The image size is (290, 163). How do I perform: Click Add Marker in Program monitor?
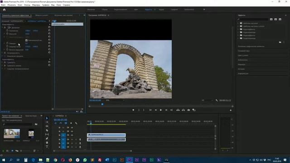point(133,110)
